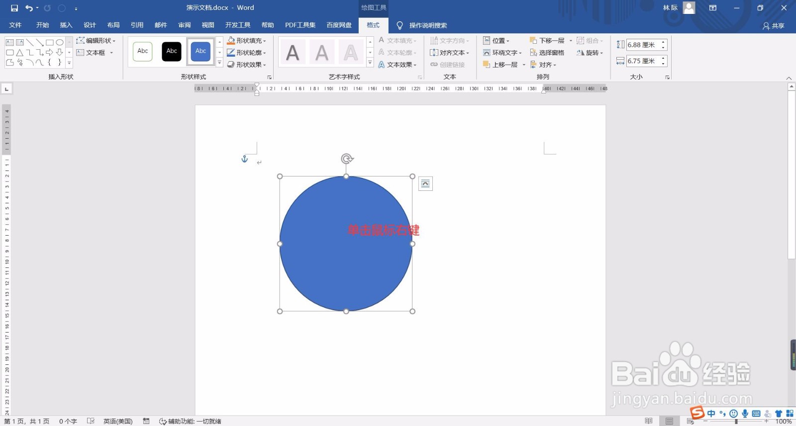Click the zoom slider handle
796x426 pixels.
click(x=736, y=421)
